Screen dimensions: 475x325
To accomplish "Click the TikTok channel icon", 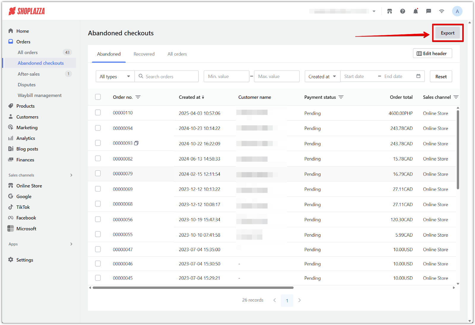I will click(11, 207).
